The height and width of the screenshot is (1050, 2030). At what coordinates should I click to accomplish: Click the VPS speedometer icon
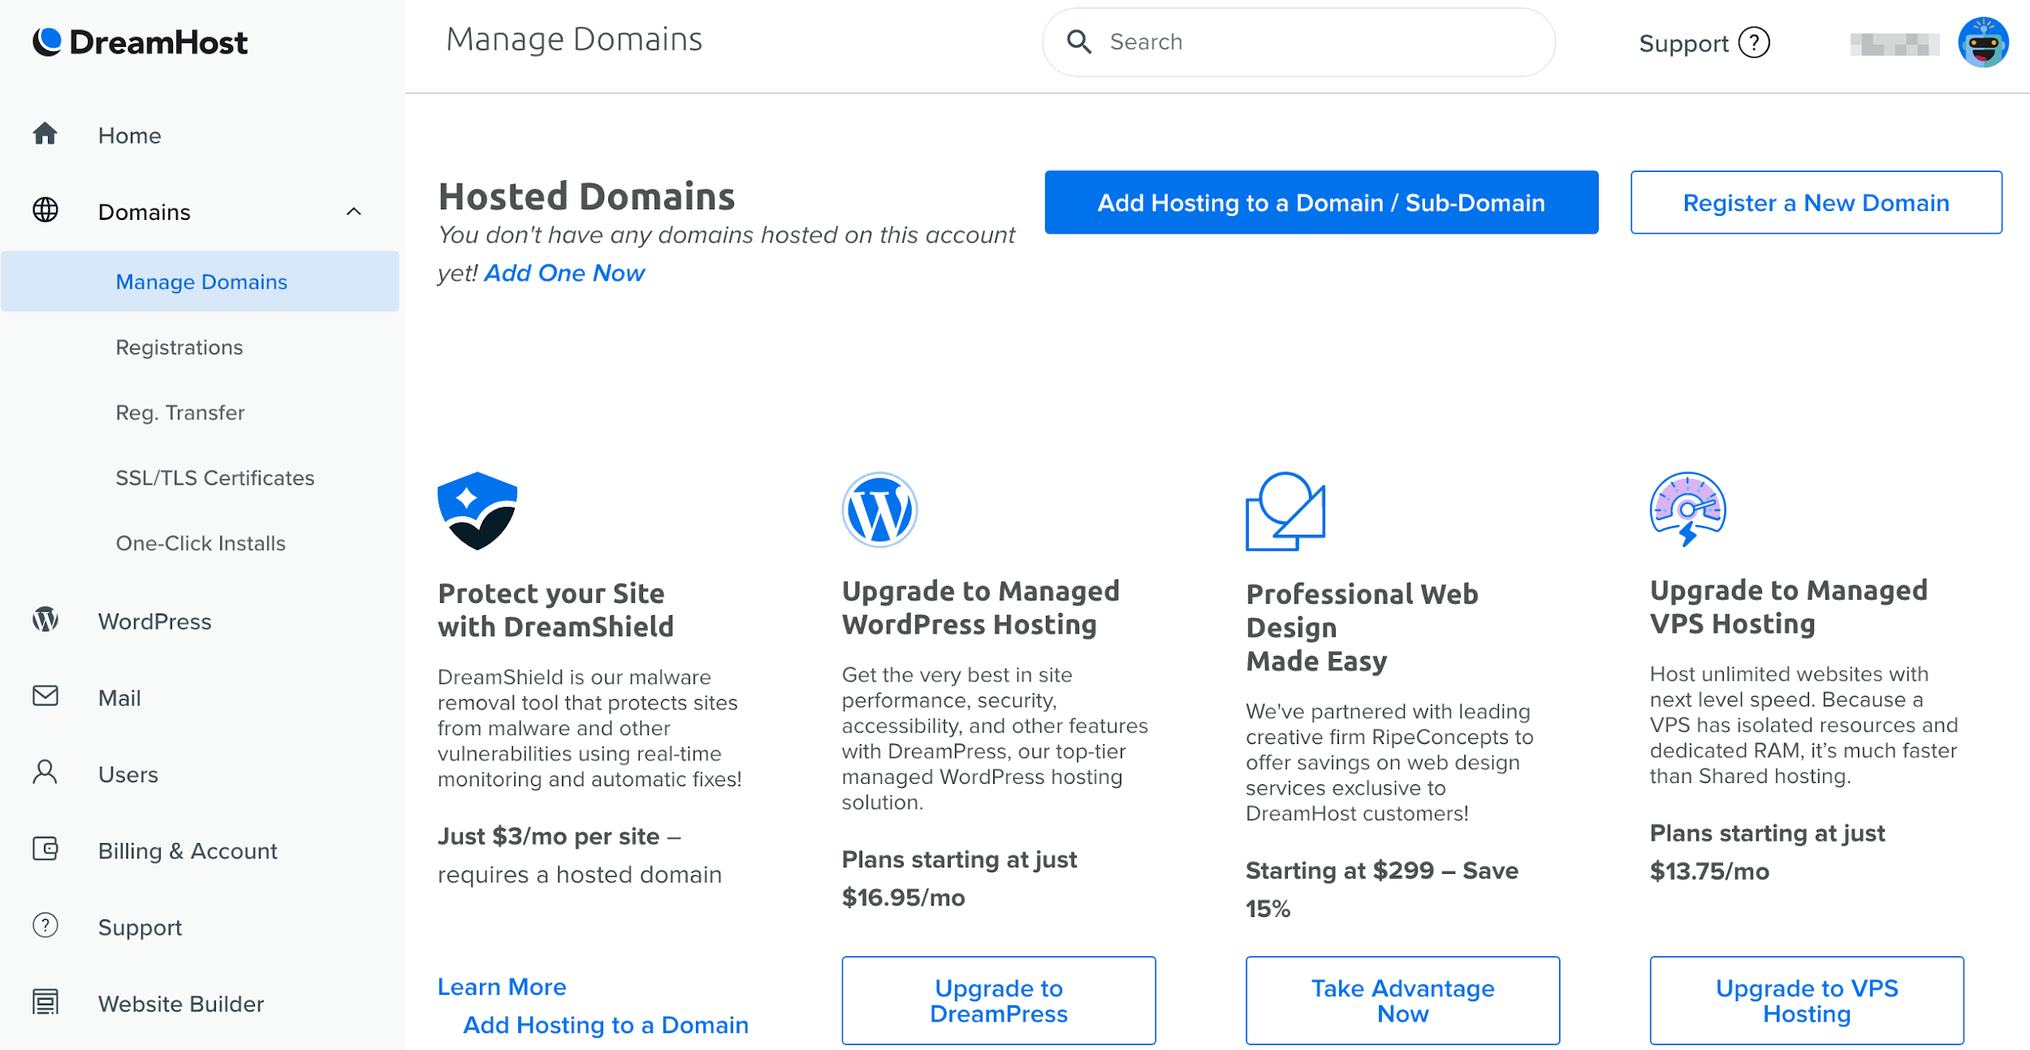1688,510
